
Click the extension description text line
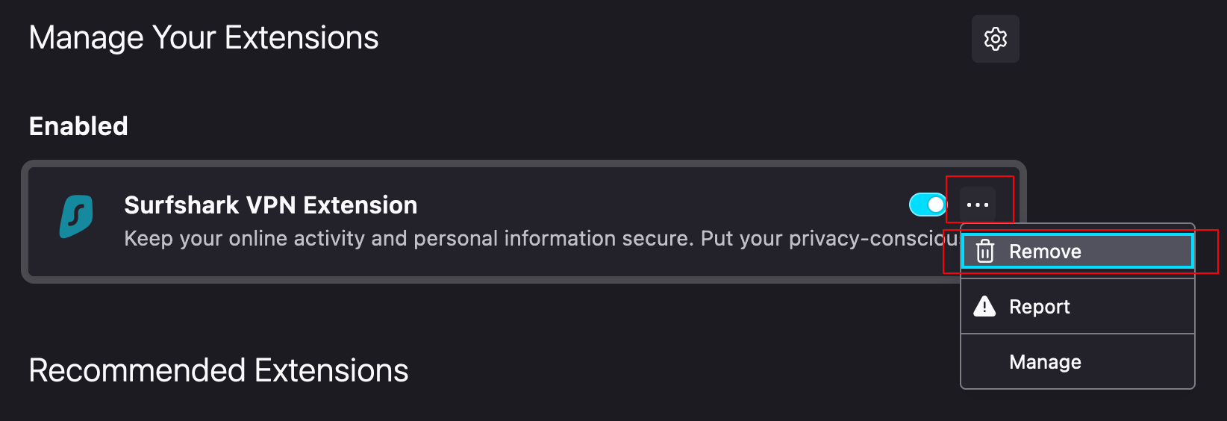point(522,239)
